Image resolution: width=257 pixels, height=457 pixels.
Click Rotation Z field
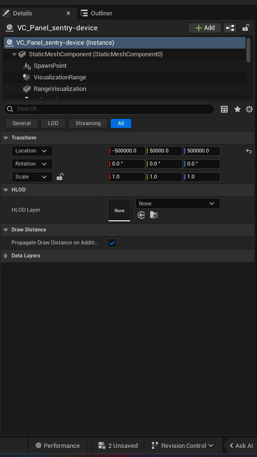coord(202,164)
